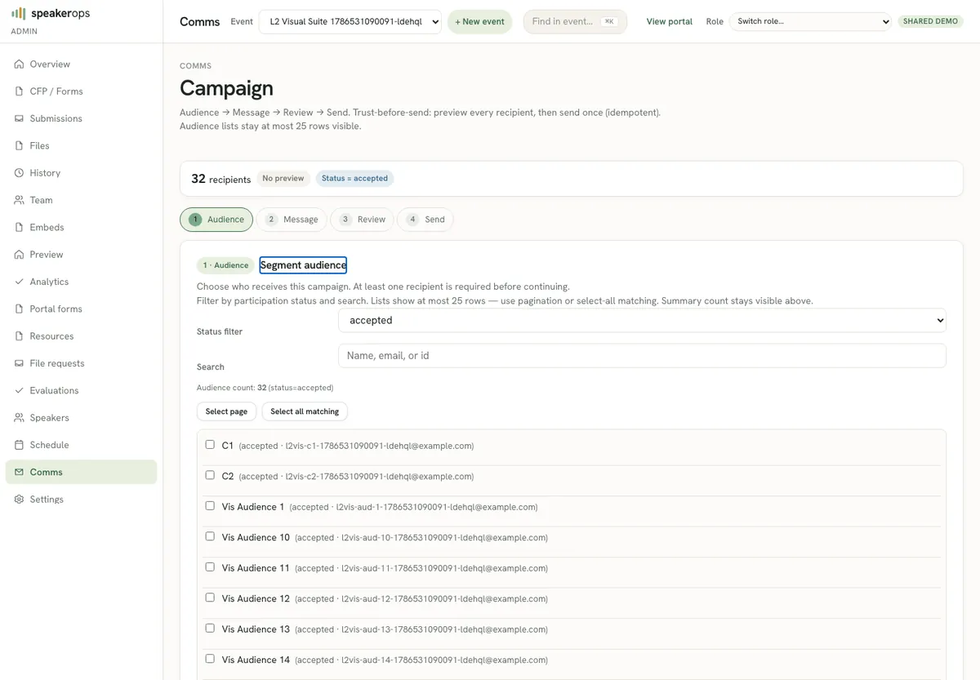Viewport: 980px width, 680px height.
Task: Go to step 2 Message tab
Action: click(x=292, y=220)
